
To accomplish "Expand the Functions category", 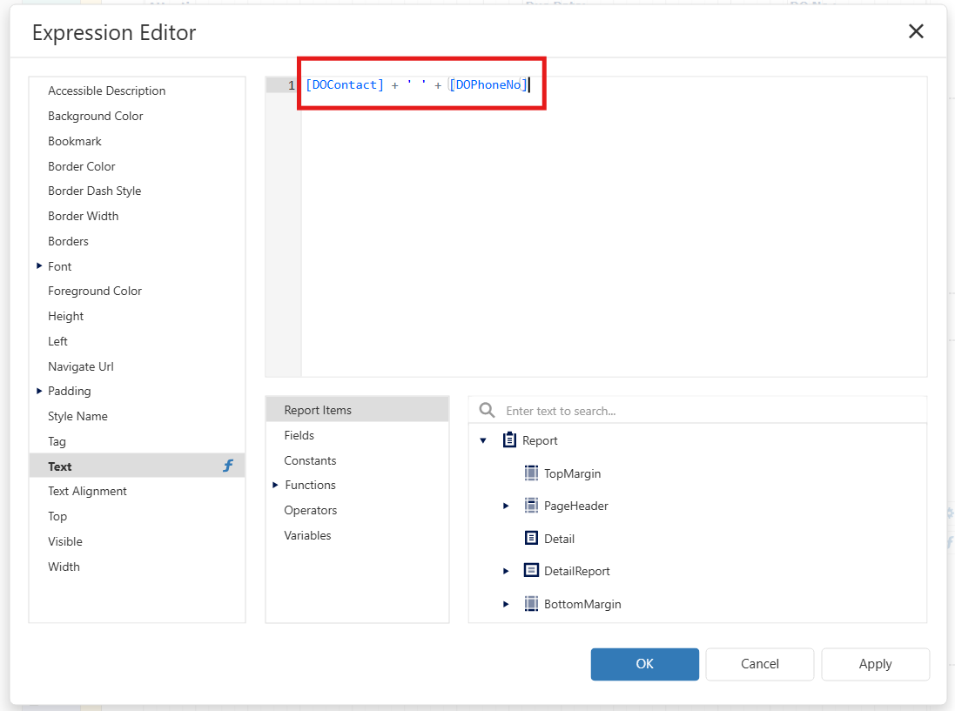I will [276, 485].
